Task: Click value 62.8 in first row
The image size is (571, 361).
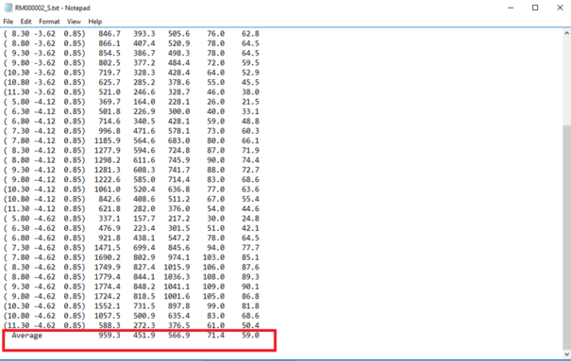Action: [x=250, y=33]
